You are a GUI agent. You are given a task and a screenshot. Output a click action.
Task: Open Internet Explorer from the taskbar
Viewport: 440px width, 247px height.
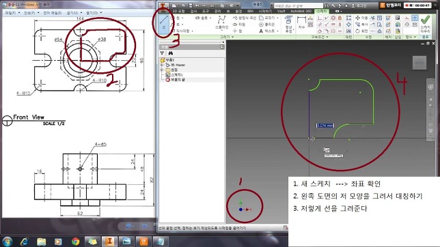(25, 242)
